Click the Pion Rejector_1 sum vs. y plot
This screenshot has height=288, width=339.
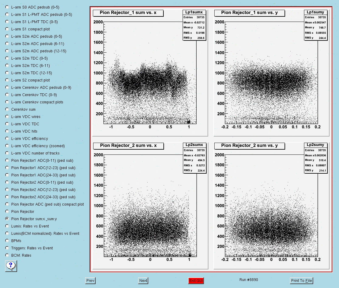pos(271,73)
